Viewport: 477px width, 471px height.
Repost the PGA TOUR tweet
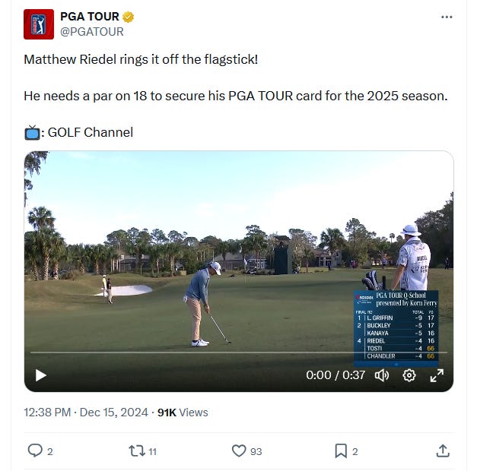[137, 450]
